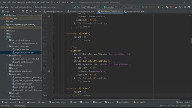Select account_settings_screen.dart file
This screenshot has height=108, width=192.
(27, 43)
